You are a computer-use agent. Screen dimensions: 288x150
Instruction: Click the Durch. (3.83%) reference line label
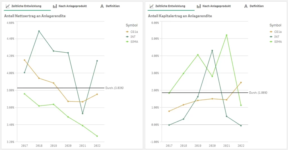[x=114, y=88]
